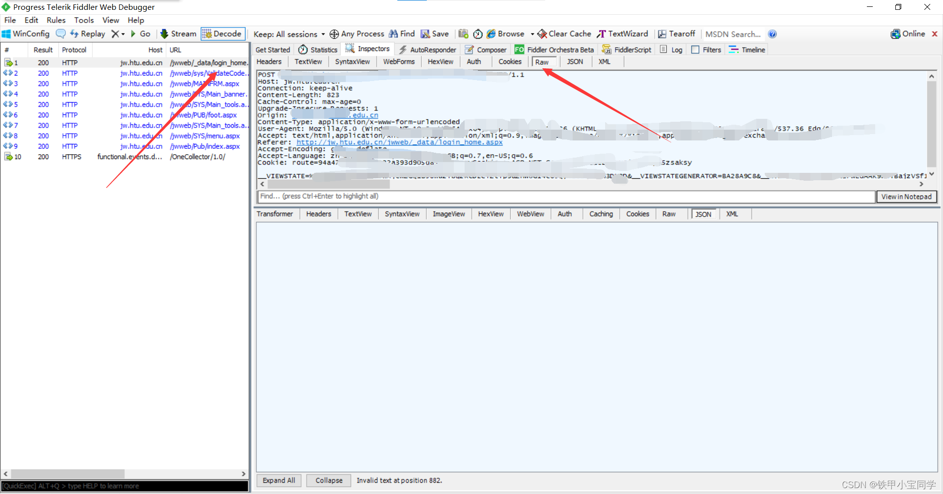943x494 pixels.
Task: Select session 2 ValidateCode row
Action: [125, 73]
